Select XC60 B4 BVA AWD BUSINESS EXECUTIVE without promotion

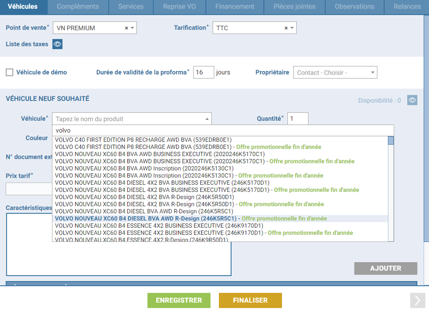tap(220, 154)
